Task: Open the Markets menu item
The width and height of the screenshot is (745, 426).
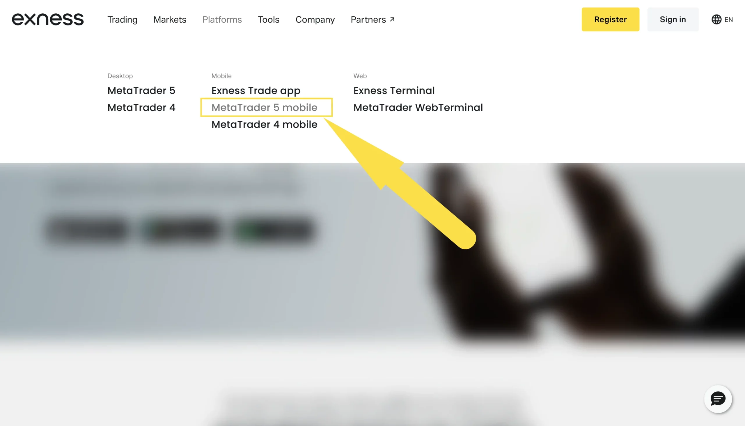Action: coord(170,19)
